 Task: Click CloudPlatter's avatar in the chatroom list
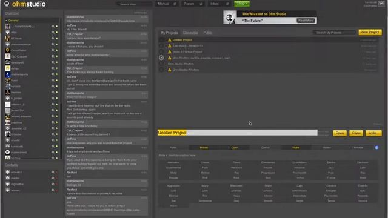pyautogui.click(x=8, y=50)
